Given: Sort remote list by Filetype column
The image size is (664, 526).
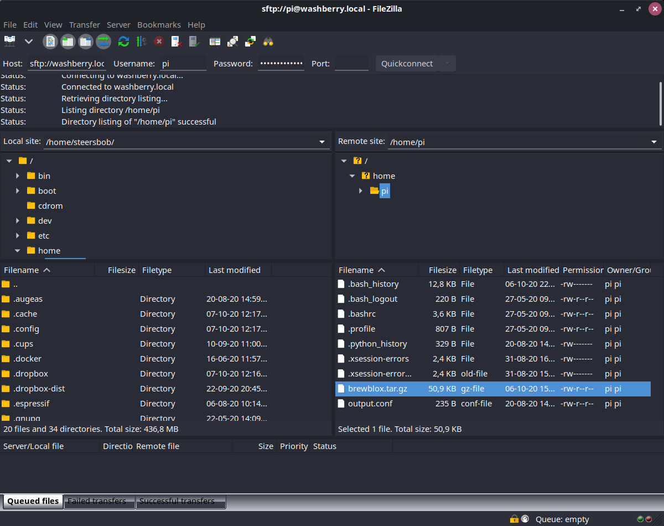Looking at the screenshot, I should coord(481,270).
